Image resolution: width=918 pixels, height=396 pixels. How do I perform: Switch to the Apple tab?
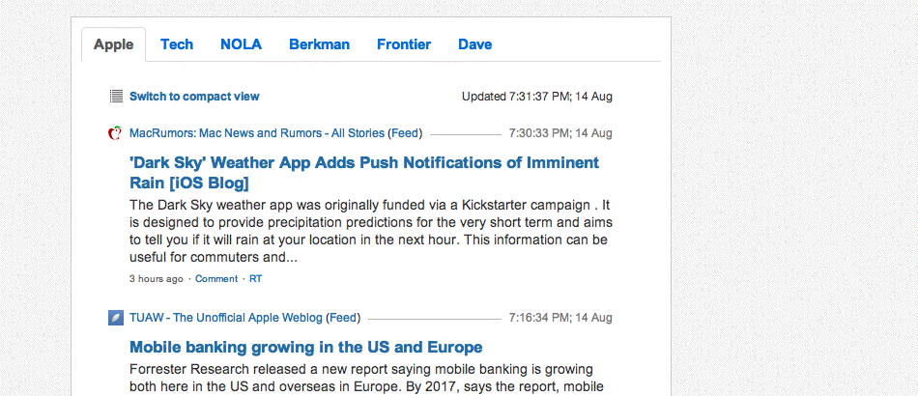click(x=113, y=44)
